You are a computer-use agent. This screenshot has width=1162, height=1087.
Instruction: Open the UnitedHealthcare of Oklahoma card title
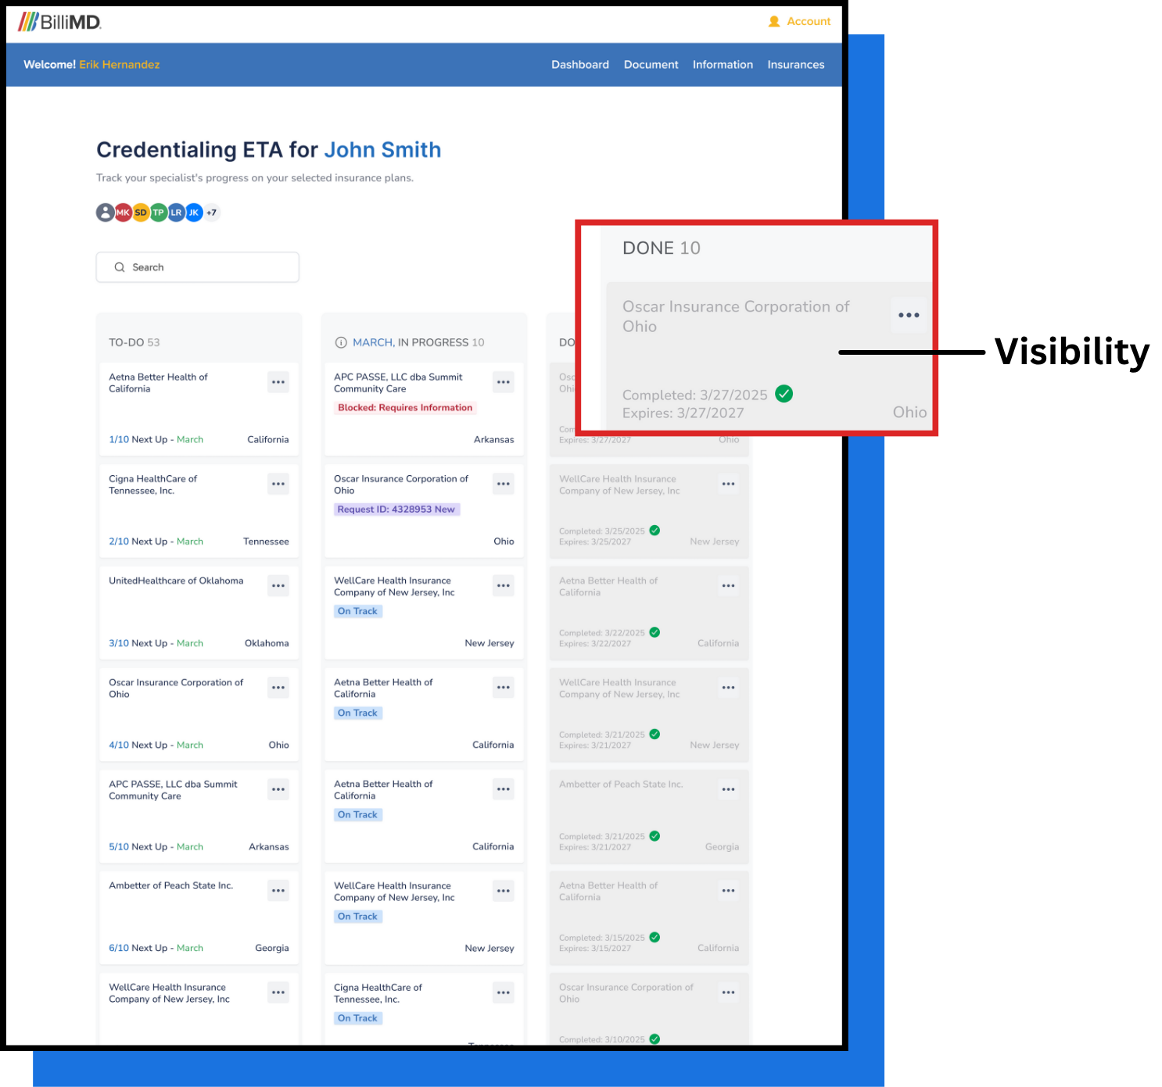(x=176, y=581)
